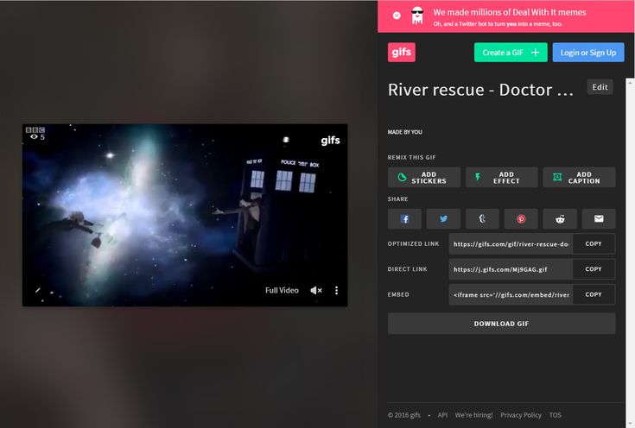Image resolution: width=635 pixels, height=428 pixels.
Task: Share the GIF on Twitter
Action: pyautogui.click(x=443, y=219)
